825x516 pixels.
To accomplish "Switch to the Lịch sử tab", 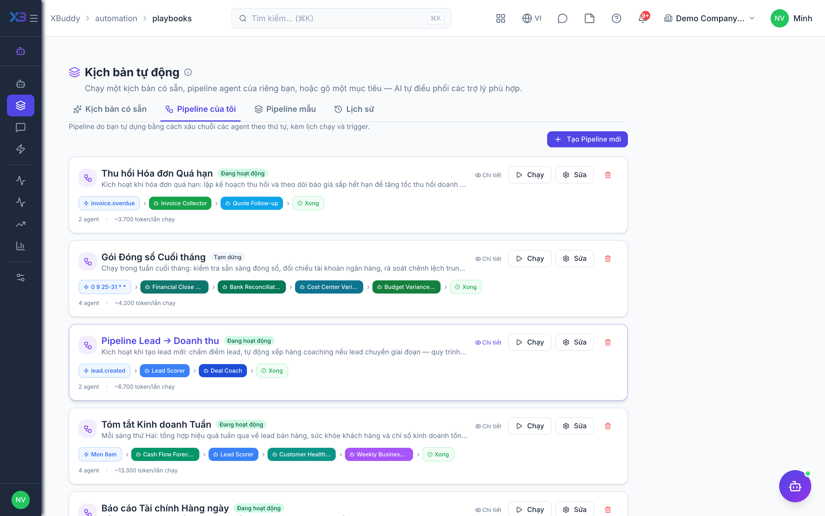I will [x=354, y=109].
